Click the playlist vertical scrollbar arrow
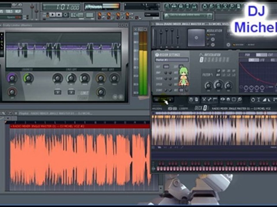 coord(161,188)
